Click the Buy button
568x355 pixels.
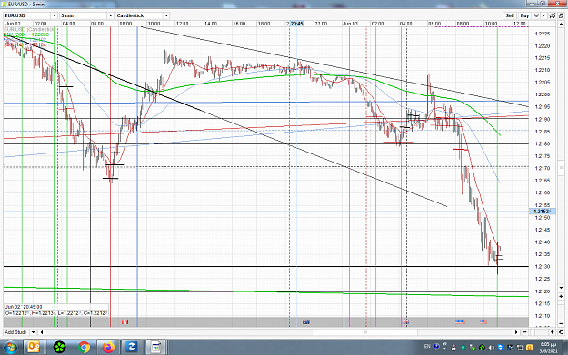pos(525,15)
